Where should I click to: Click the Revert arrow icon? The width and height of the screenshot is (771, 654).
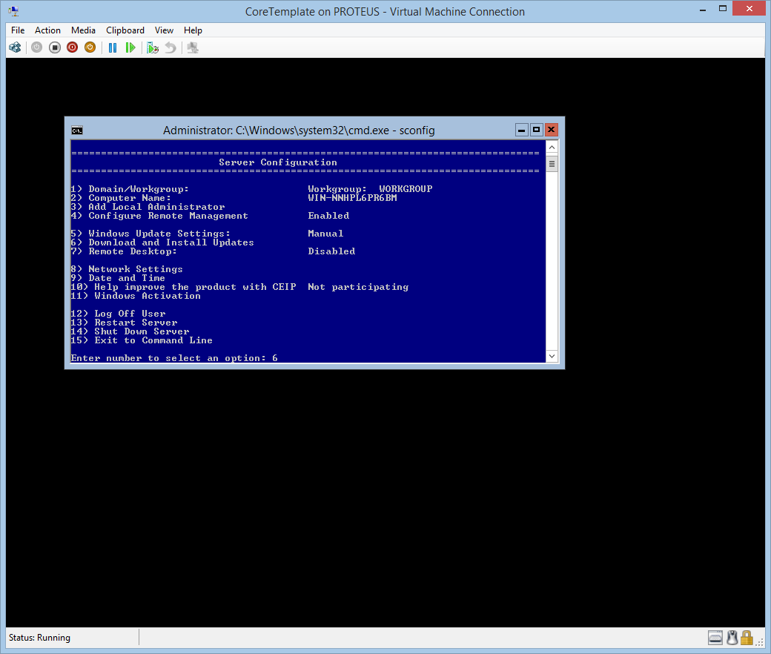(171, 47)
